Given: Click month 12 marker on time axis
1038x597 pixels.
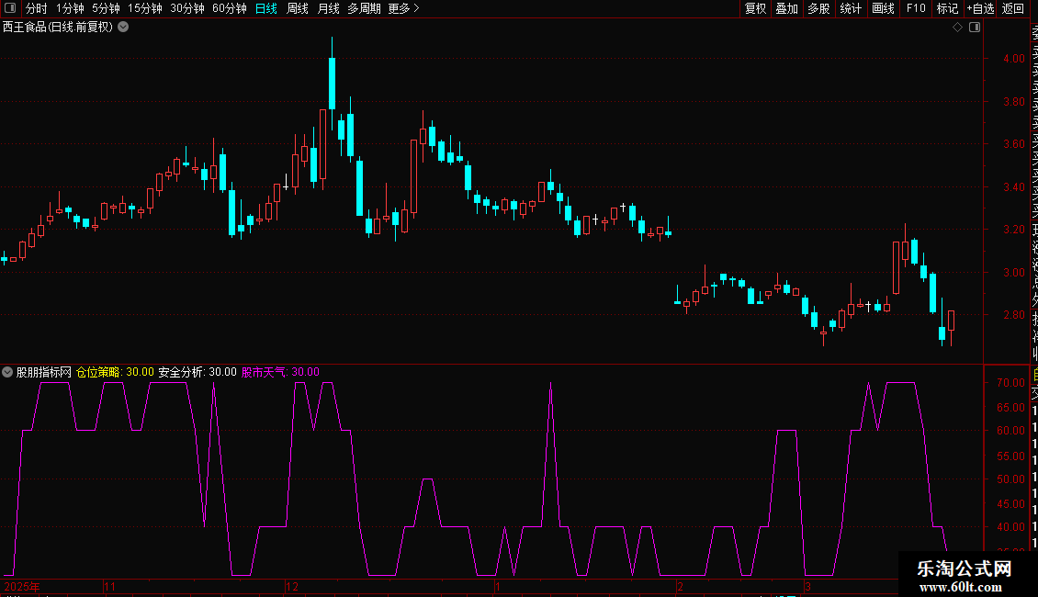Looking at the screenshot, I should point(292,586).
